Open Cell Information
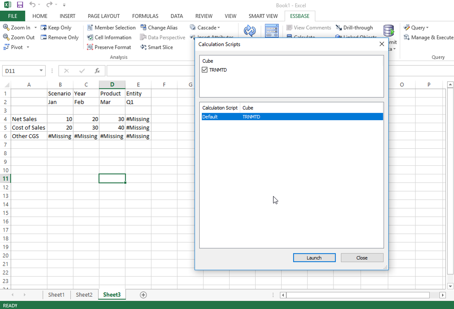The height and width of the screenshot is (309, 454). tap(109, 37)
